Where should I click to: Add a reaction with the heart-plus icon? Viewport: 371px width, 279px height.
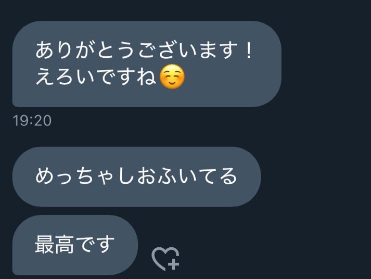tap(165, 259)
